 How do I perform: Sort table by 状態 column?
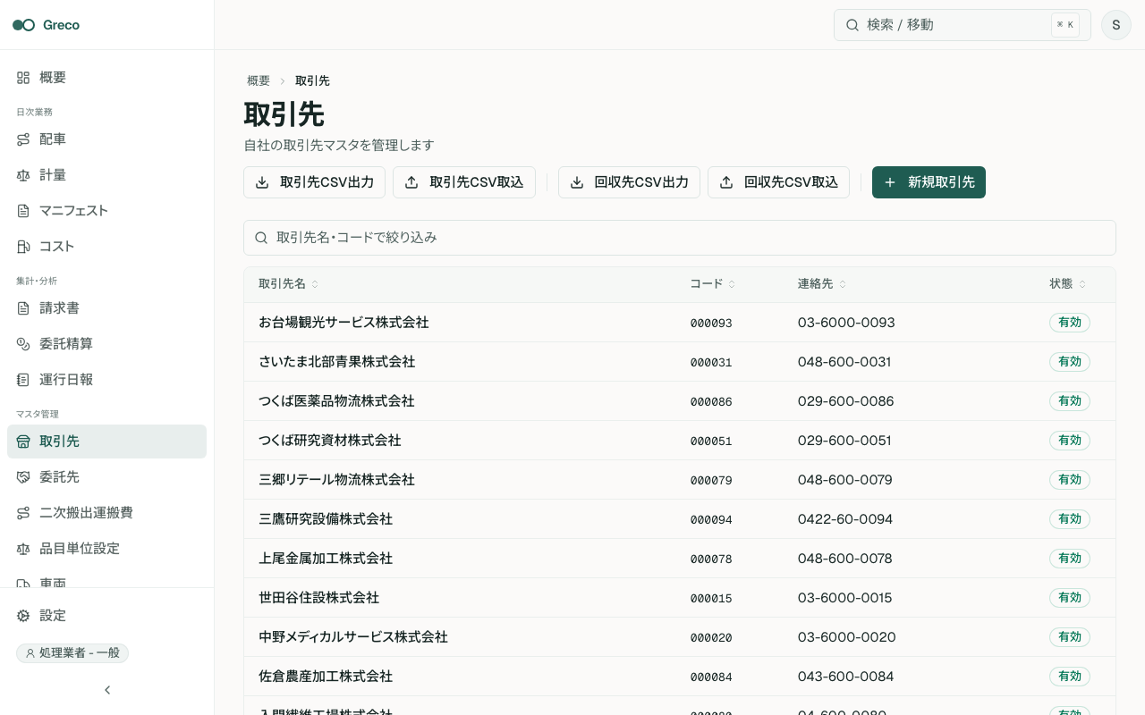click(1068, 284)
